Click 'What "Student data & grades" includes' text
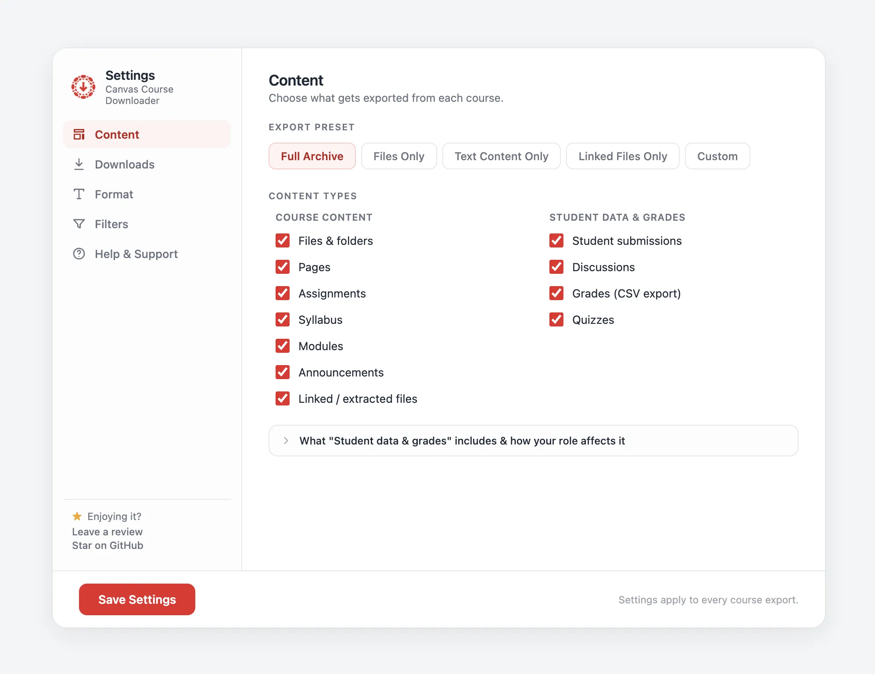875x674 pixels. tap(462, 441)
